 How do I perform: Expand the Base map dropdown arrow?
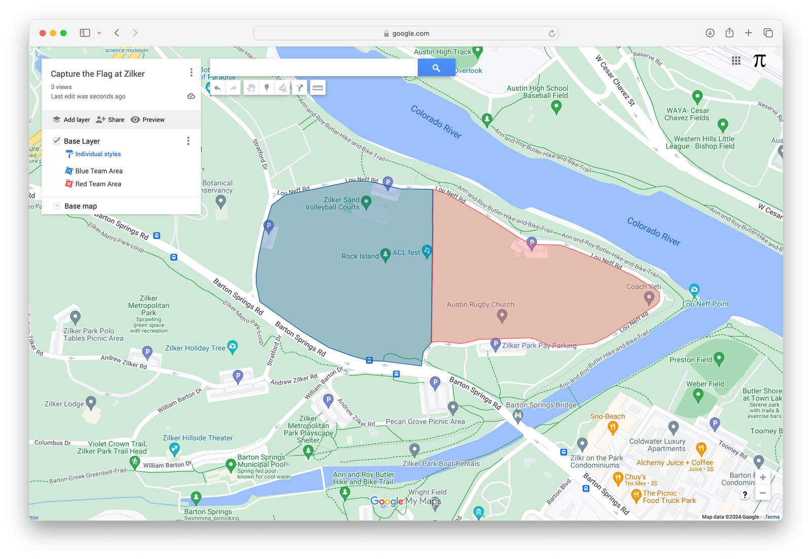[x=57, y=206]
